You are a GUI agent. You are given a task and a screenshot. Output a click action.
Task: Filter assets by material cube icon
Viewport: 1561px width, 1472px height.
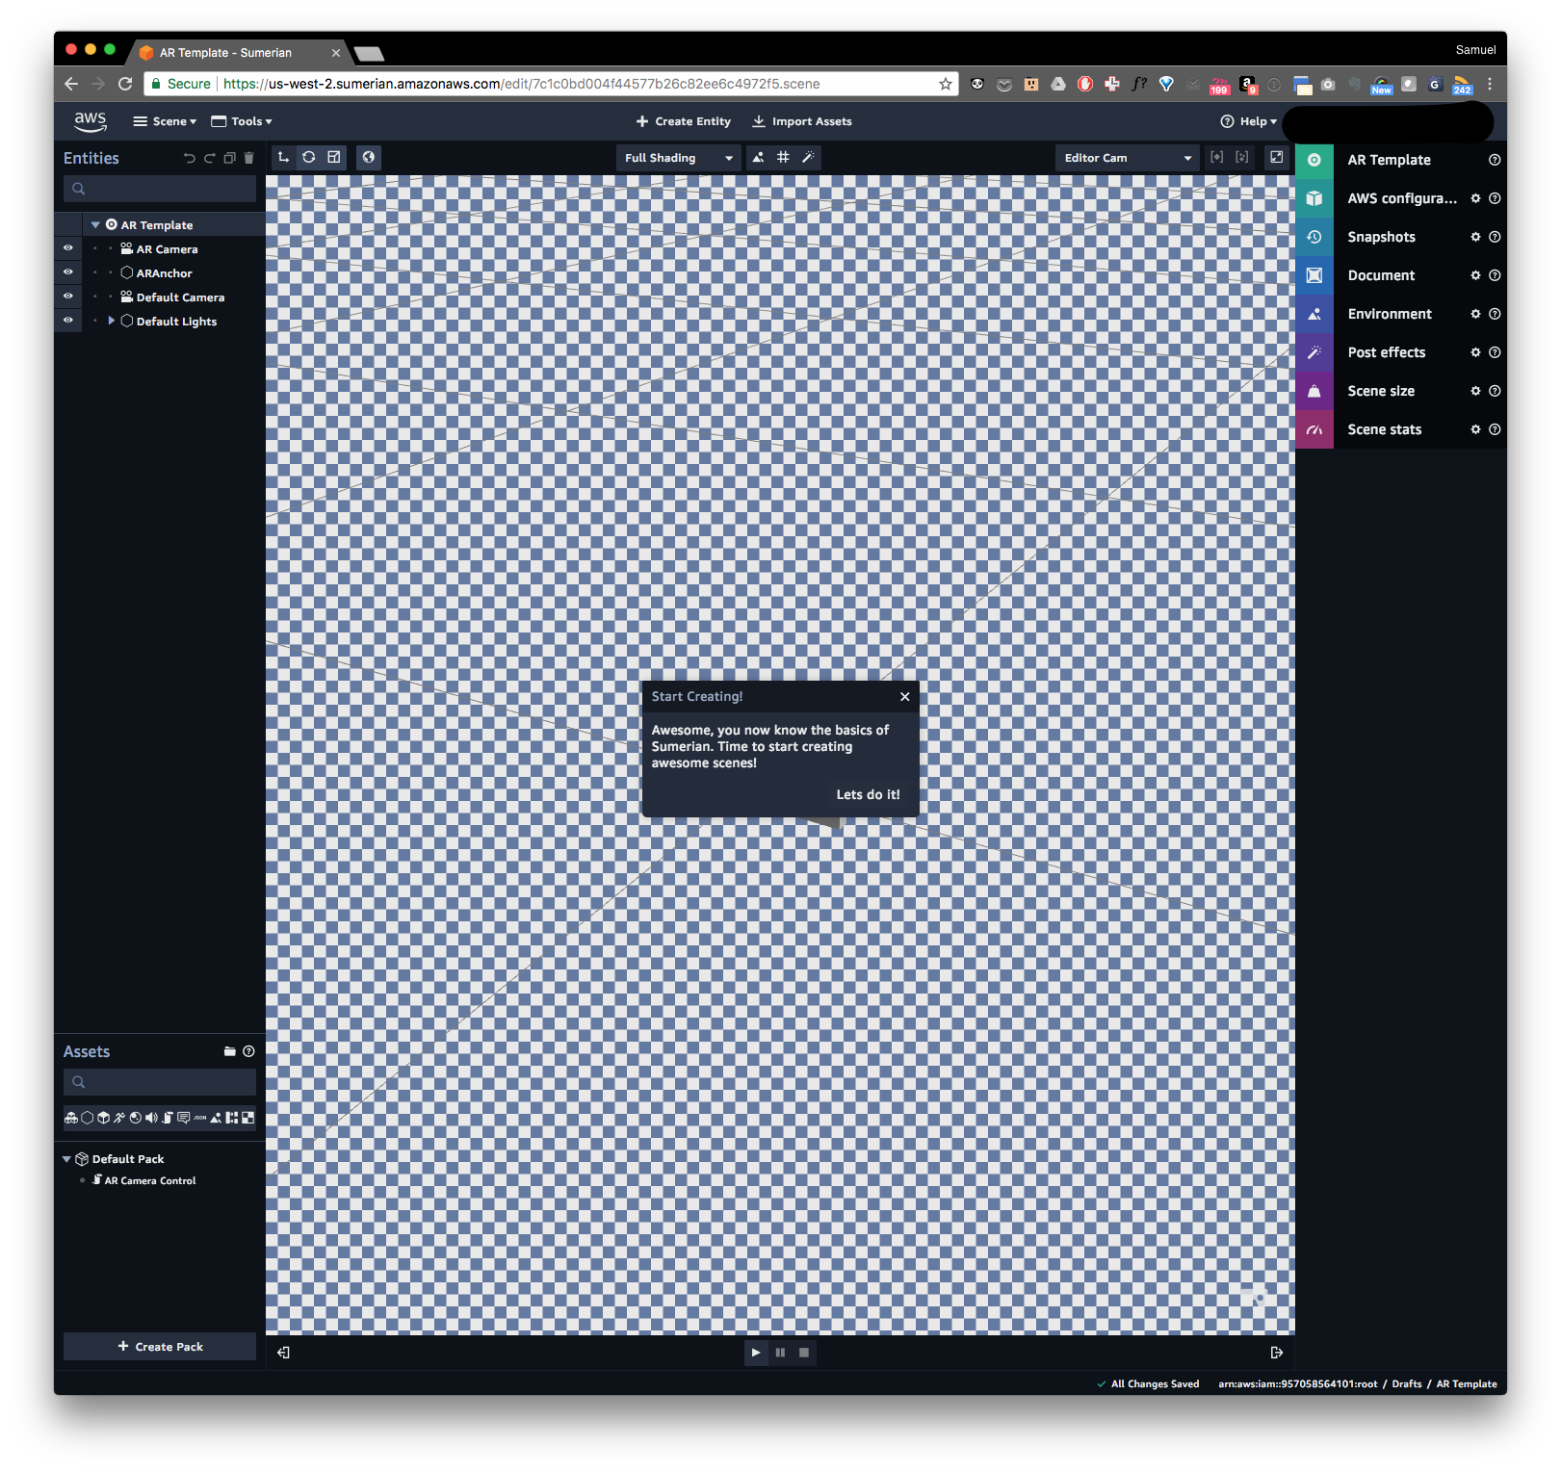point(104,1118)
